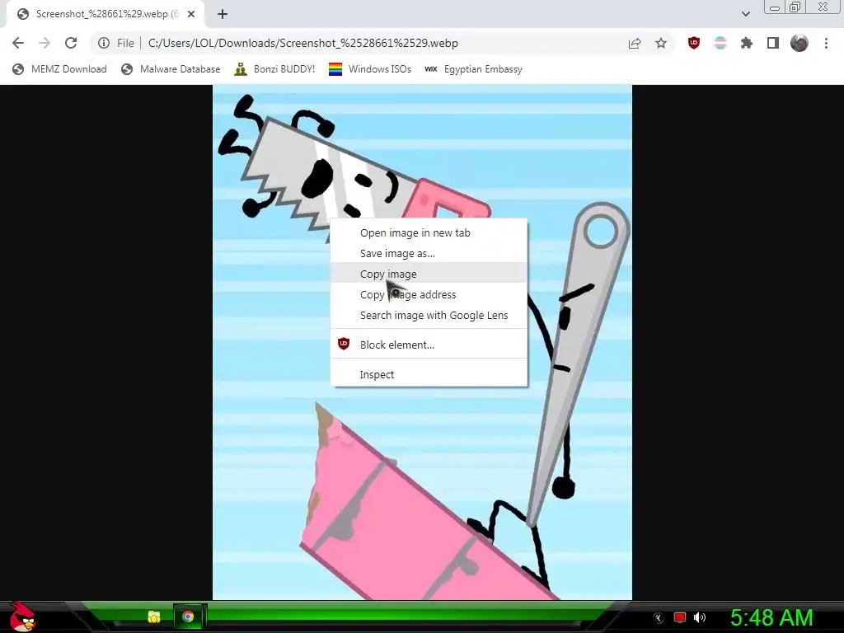Choose Copy image from context menu
844x633 pixels.
tap(429, 274)
